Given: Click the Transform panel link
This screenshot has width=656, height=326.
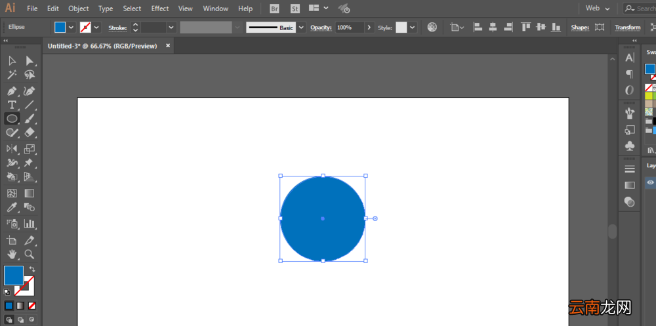Looking at the screenshot, I should point(628,28).
